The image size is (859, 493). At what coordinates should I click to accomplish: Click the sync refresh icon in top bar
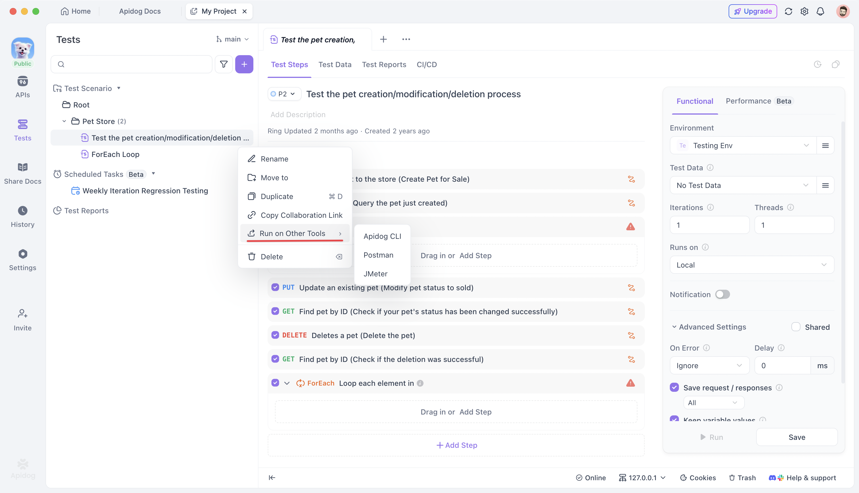point(788,11)
